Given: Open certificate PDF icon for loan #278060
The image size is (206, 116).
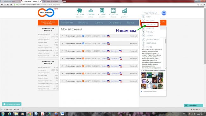Looking at the screenshot, I should 121,66.
